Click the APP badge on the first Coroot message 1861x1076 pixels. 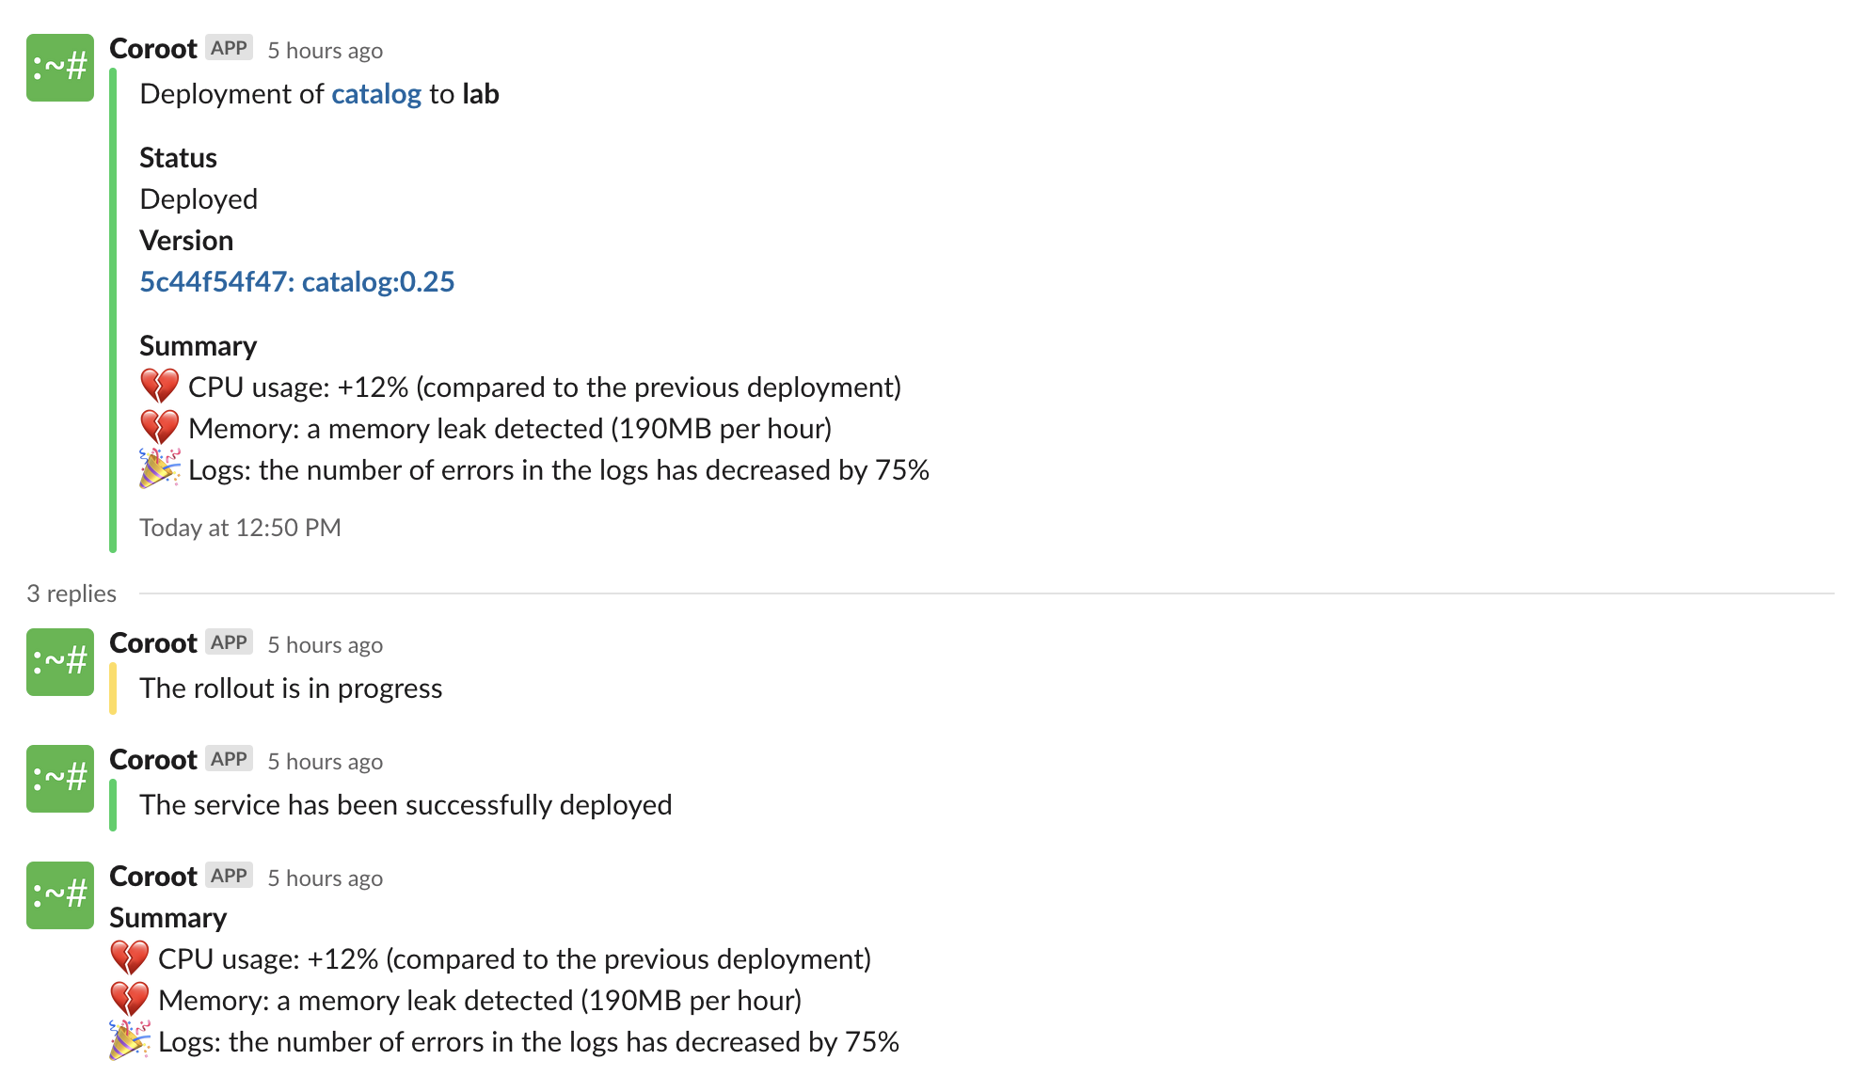point(229,48)
